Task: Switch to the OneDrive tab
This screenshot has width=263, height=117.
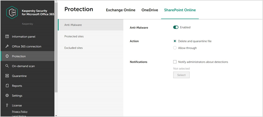Action: point(150,10)
